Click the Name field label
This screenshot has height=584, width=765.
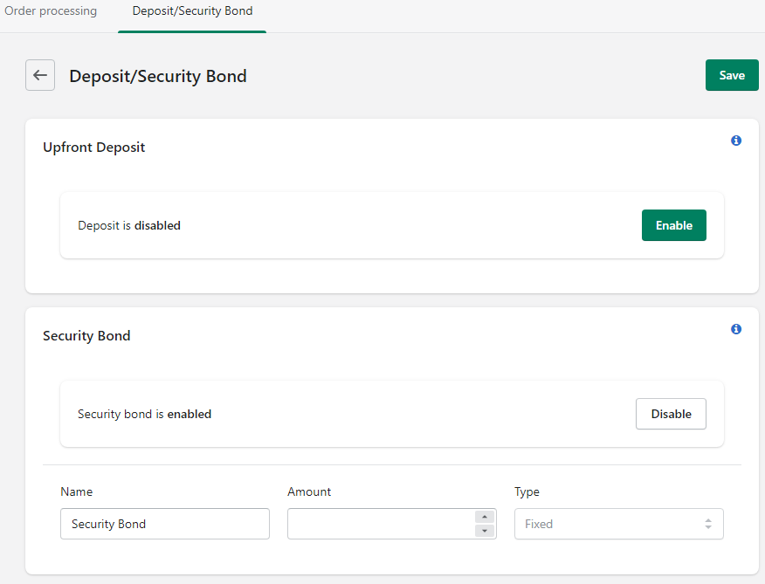click(77, 491)
